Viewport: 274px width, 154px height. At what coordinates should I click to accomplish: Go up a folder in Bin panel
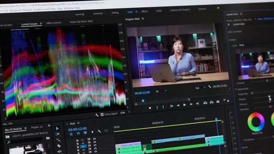tap(7, 137)
